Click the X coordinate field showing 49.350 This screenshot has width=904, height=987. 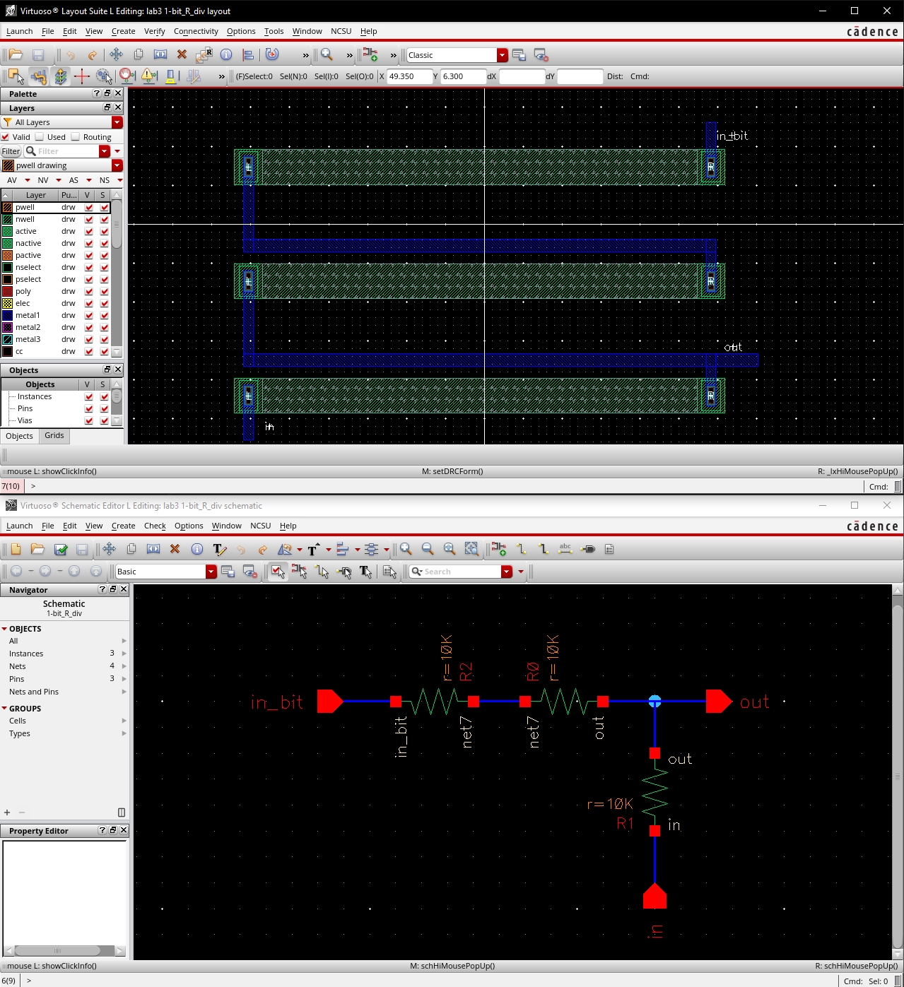click(409, 76)
